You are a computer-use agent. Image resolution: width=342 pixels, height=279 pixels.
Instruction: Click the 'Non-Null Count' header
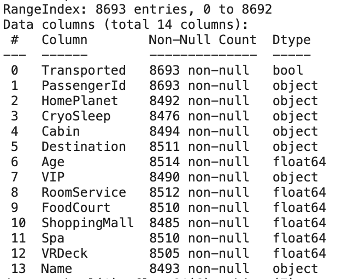coord(202,40)
